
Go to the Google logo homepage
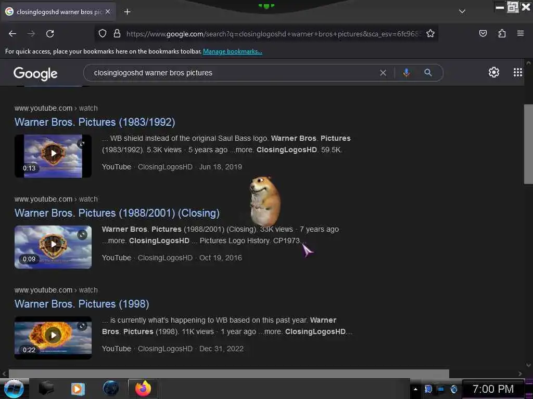[x=35, y=73]
